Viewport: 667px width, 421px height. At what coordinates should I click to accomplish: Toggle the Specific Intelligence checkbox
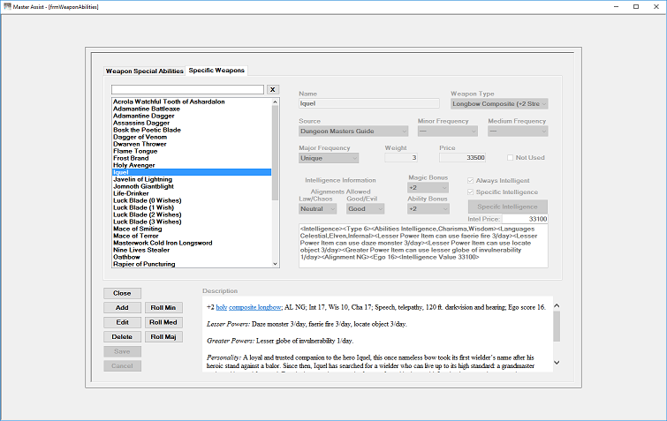pos(471,192)
